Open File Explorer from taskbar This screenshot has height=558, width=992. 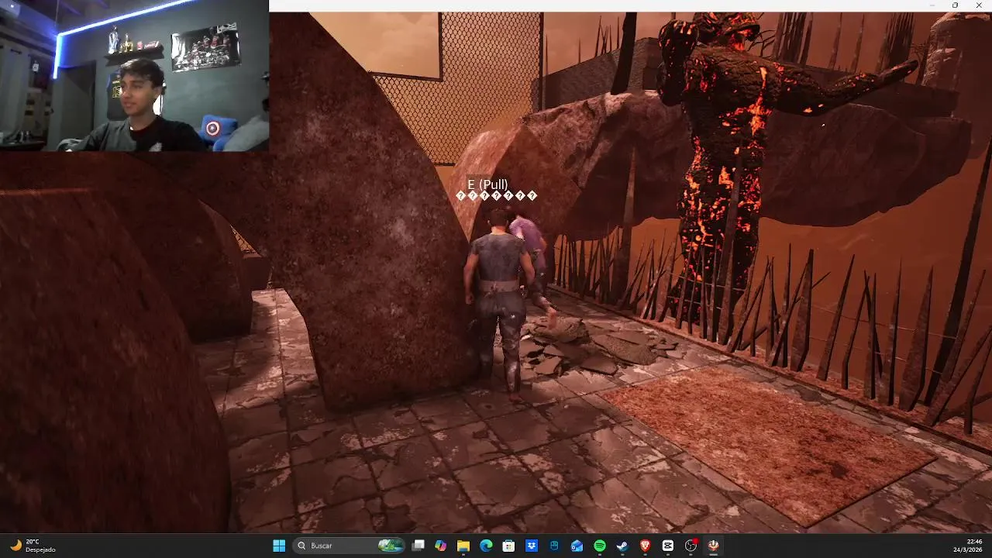click(x=463, y=546)
